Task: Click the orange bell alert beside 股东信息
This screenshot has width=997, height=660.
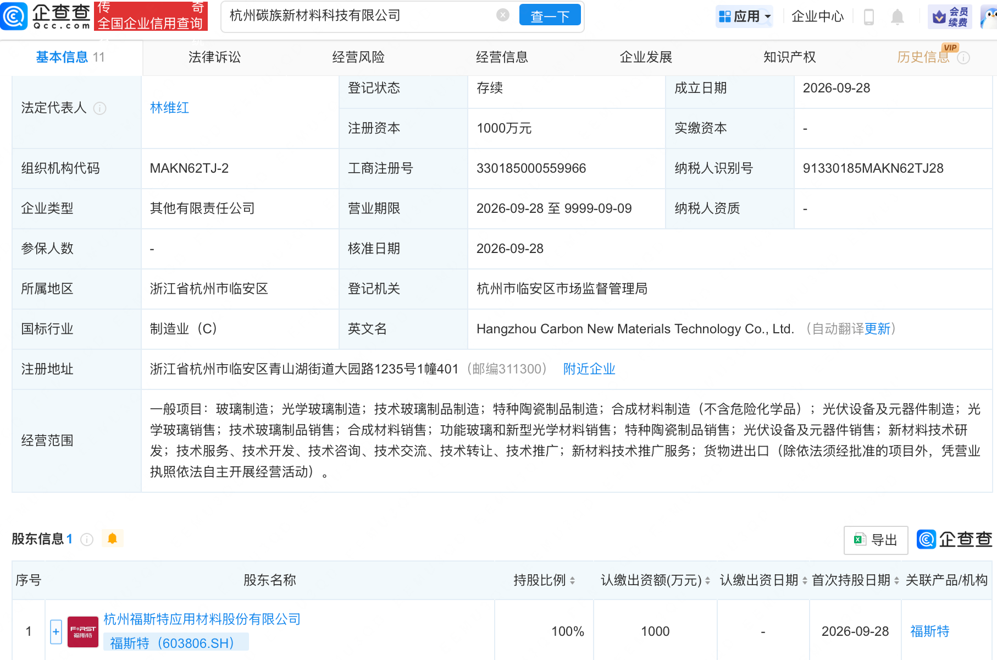Action: [112, 538]
